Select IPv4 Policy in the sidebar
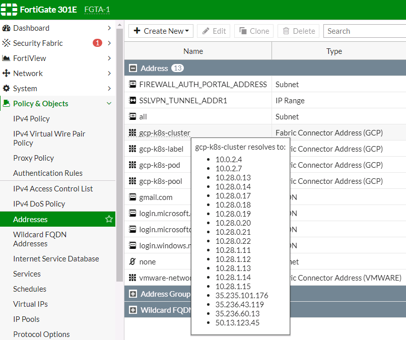This screenshot has height=340, width=406. [x=31, y=118]
